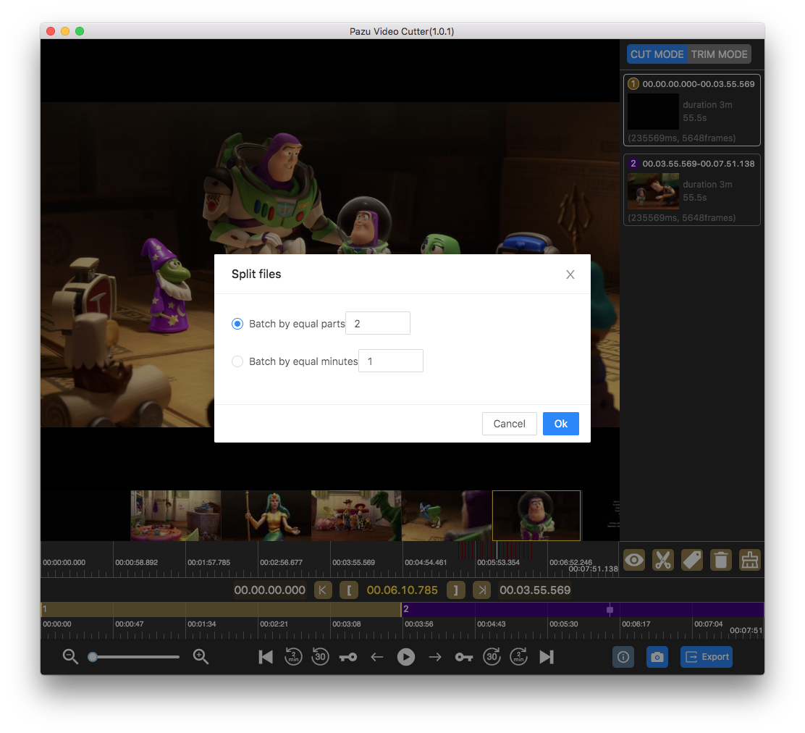Select the Batch by equal parts option

[237, 324]
